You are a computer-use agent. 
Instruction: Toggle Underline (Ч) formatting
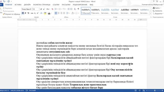click(x=28, y=13)
